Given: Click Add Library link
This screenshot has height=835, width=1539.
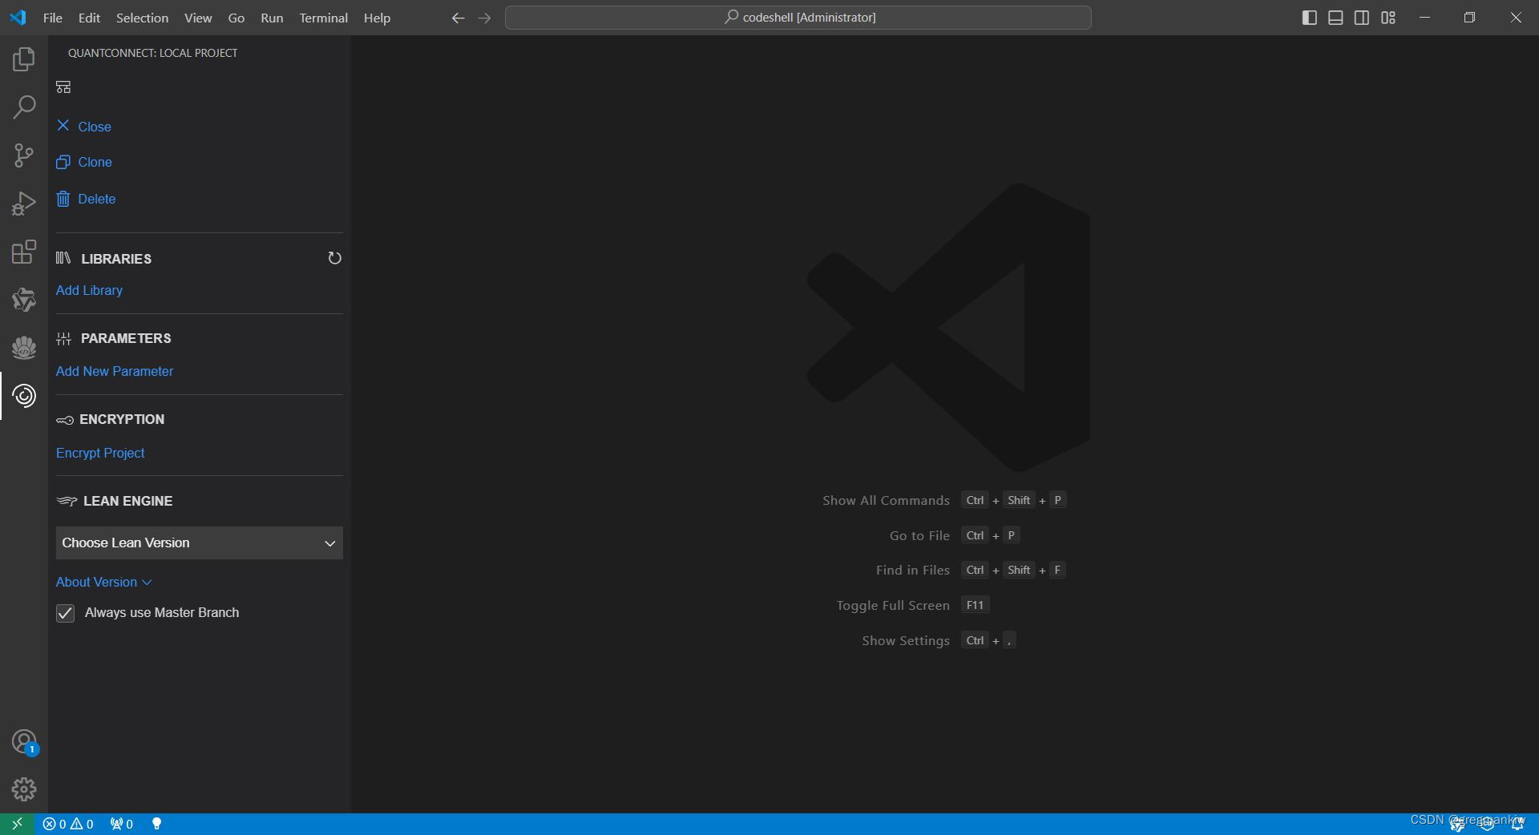Looking at the screenshot, I should click(x=89, y=290).
